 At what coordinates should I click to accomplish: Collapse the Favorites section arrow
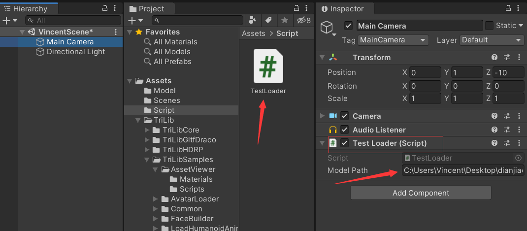(x=130, y=33)
